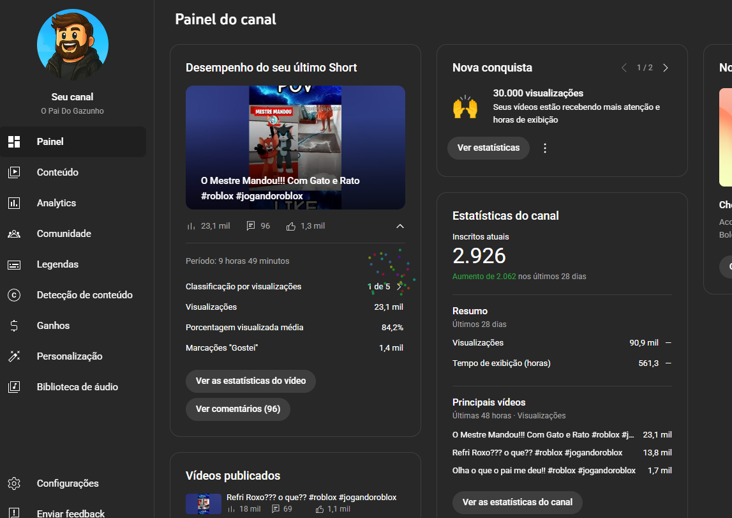Open O Mestre Mandou in Principais vídeos
Viewport: 732px width, 518px height.
pos(543,435)
